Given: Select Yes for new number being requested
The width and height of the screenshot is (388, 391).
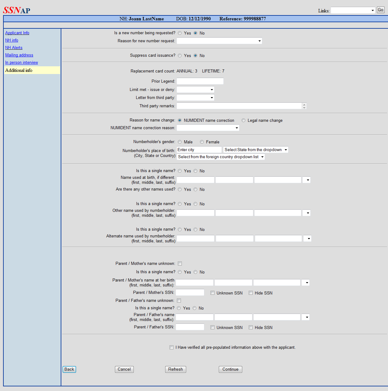Looking at the screenshot, I should (180, 33).
